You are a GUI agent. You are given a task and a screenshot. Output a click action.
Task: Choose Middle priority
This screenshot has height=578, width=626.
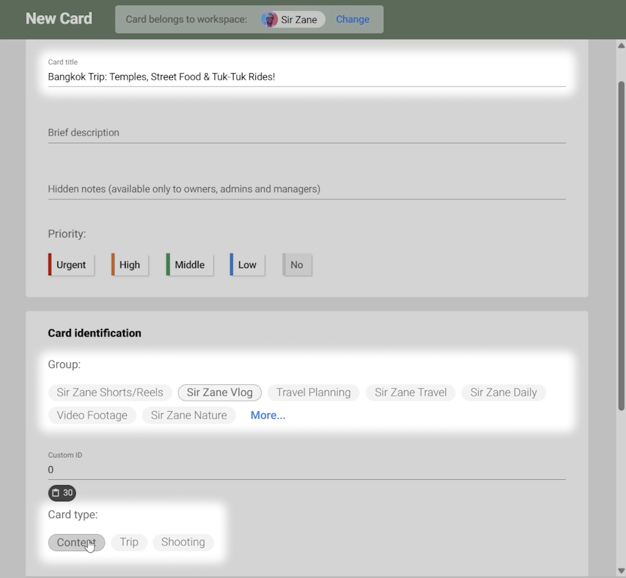[190, 265]
